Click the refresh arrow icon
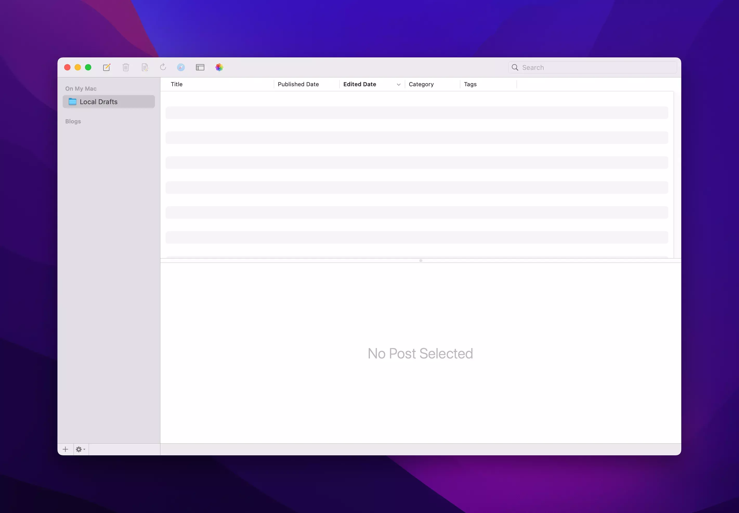The width and height of the screenshot is (739, 513). 163,67
